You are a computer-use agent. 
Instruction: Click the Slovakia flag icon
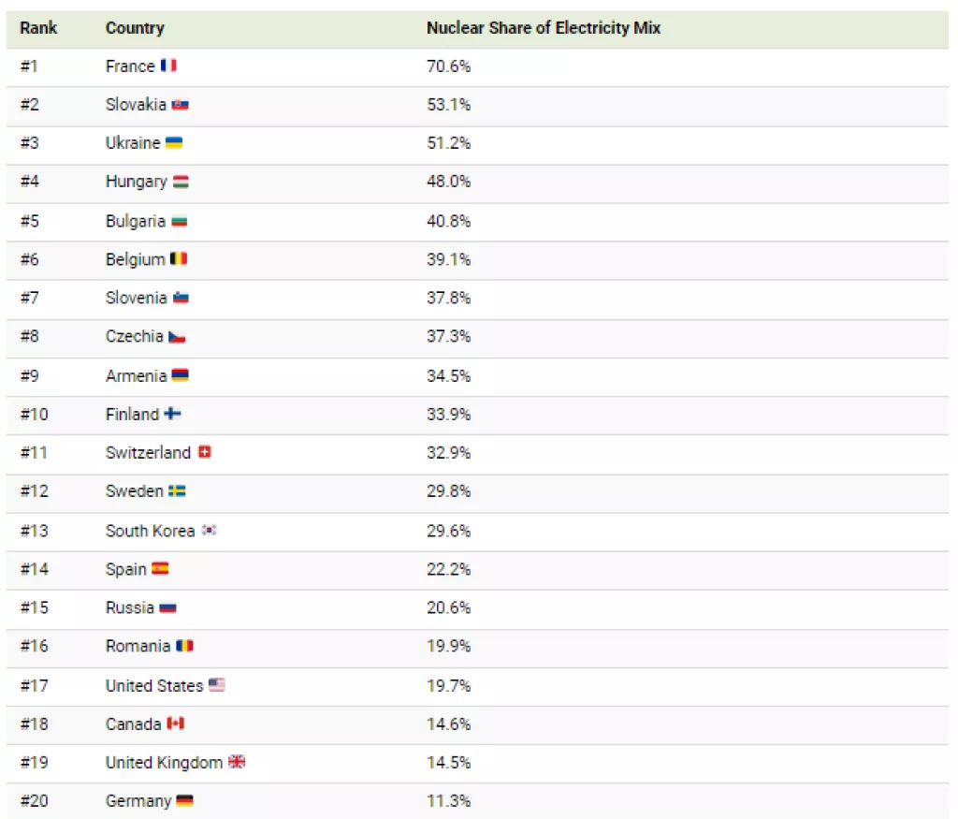pos(180,105)
